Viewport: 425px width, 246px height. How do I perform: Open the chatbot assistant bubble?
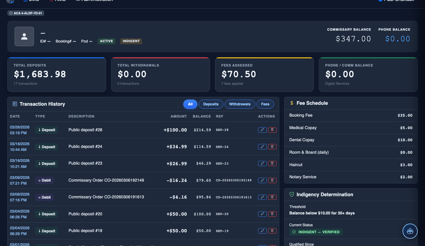(x=410, y=231)
